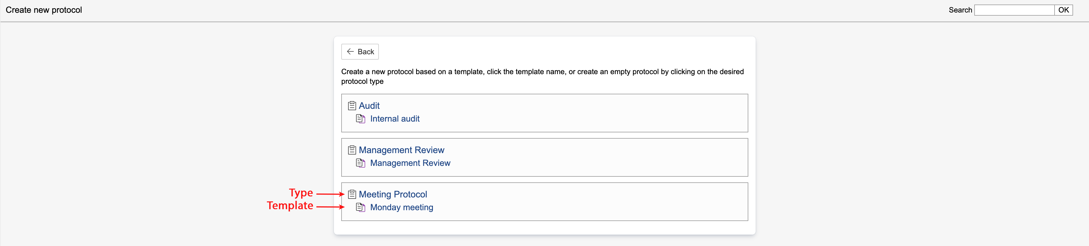Focus the Search input field
1089x246 pixels.
click(x=1014, y=10)
